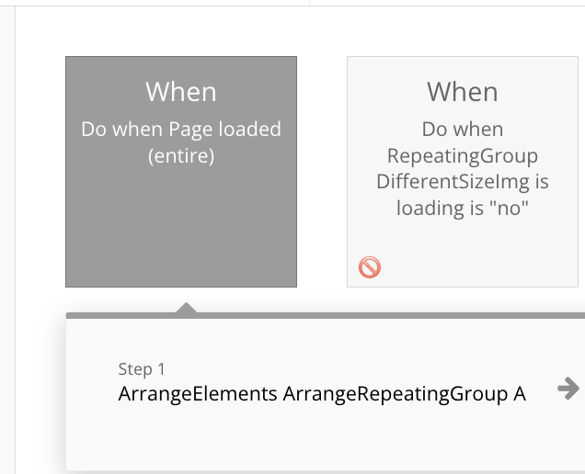The height and width of the screenshot is (474, 585).
Task: Click the gray top bar of the actions panel
Action: pyautogui.click(x=326, y=316)
